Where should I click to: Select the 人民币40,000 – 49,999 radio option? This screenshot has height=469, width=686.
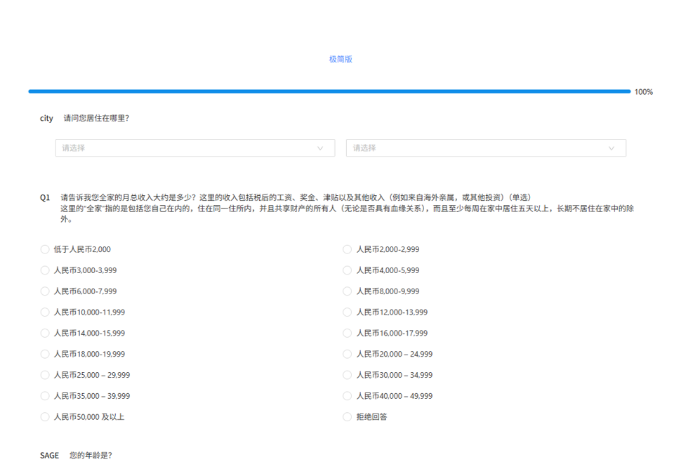click(347, 396)
